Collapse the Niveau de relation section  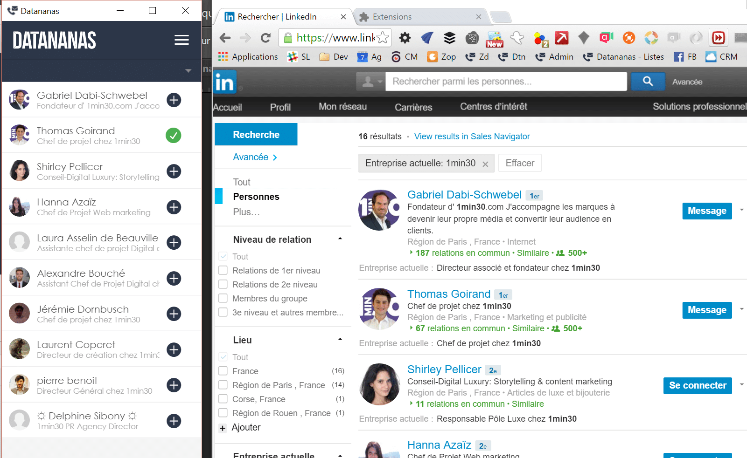(x=340, y=239)
